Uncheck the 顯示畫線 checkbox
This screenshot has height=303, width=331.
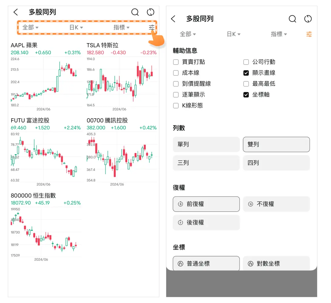[246, 73]
